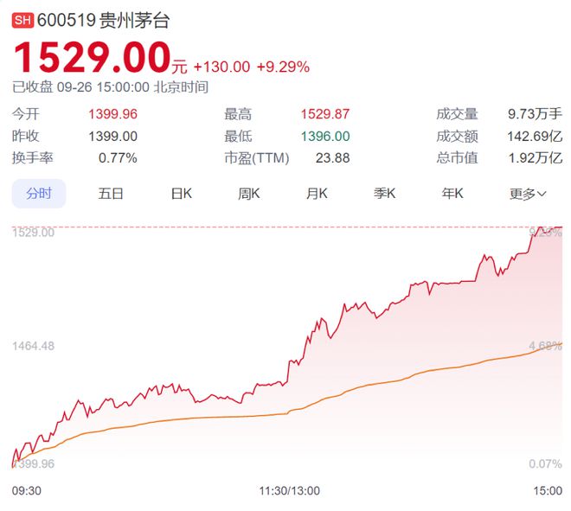Open the 年K yearly chart

point(452,194)
